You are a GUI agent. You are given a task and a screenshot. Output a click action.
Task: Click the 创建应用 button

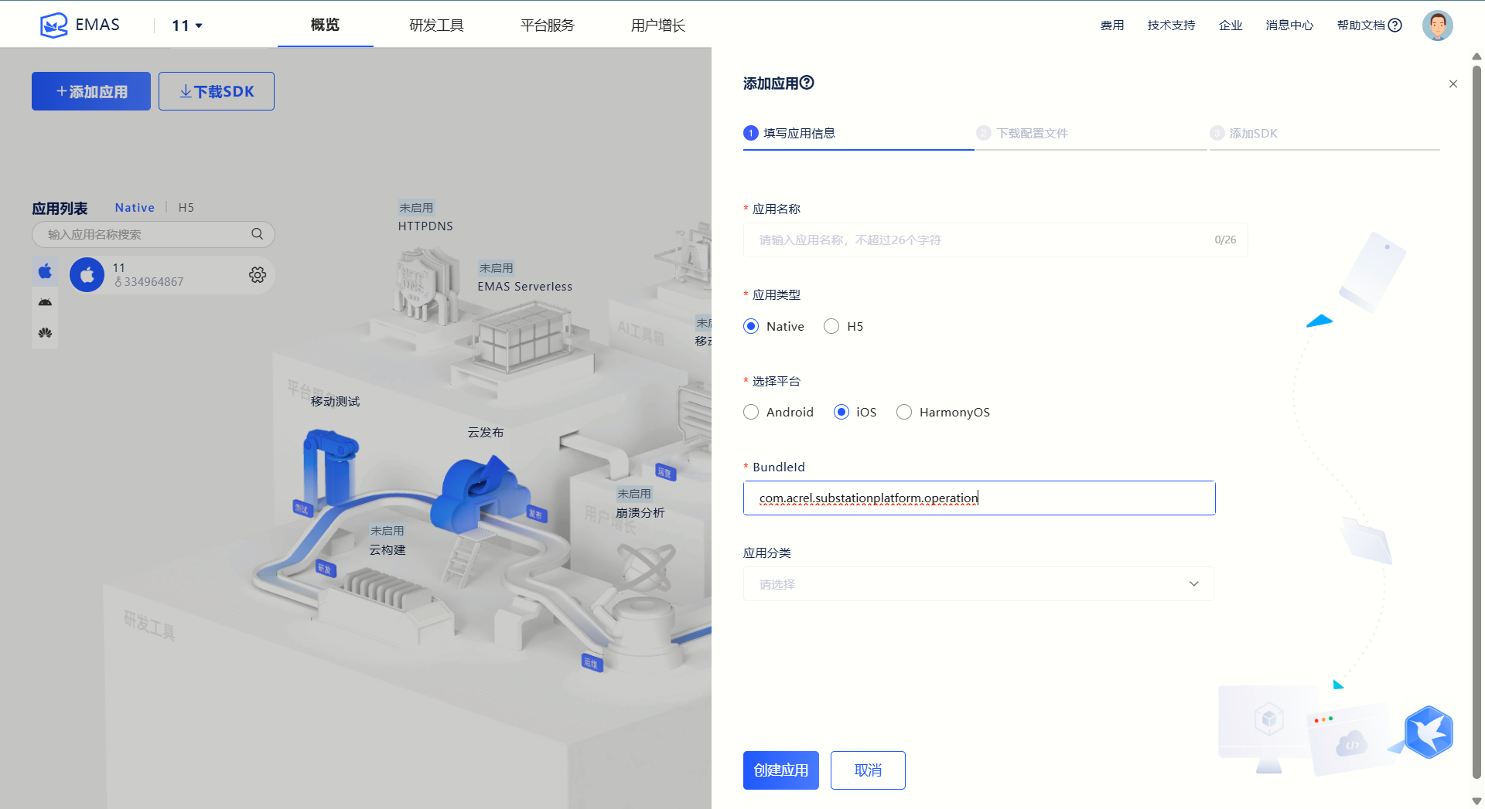click(x=781, y=770)
